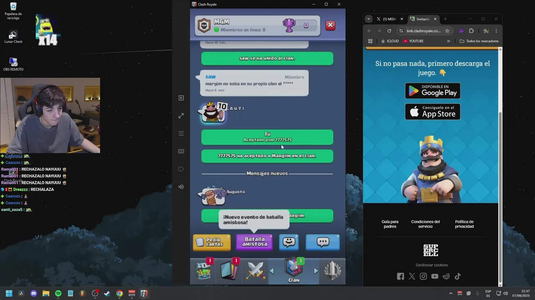Open the Política de privacidad link

coord(464,224)
